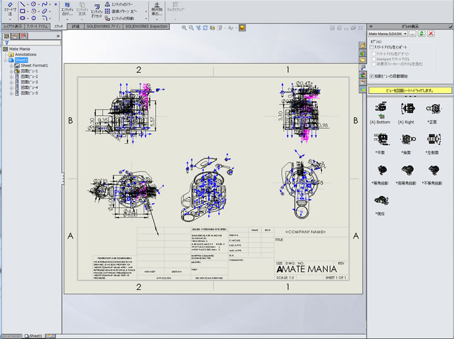
Task: Select the (A) Bottom view thumbnail
Action: pyautogui.click(x=380, y=113)
